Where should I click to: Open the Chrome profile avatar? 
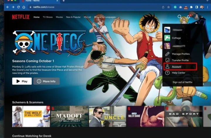pos(202,7)
